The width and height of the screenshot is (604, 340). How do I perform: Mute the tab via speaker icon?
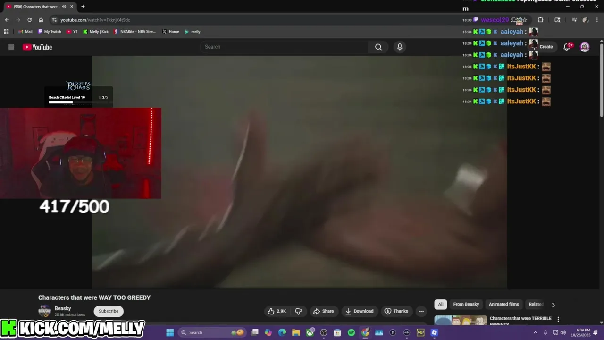[64, 7]
